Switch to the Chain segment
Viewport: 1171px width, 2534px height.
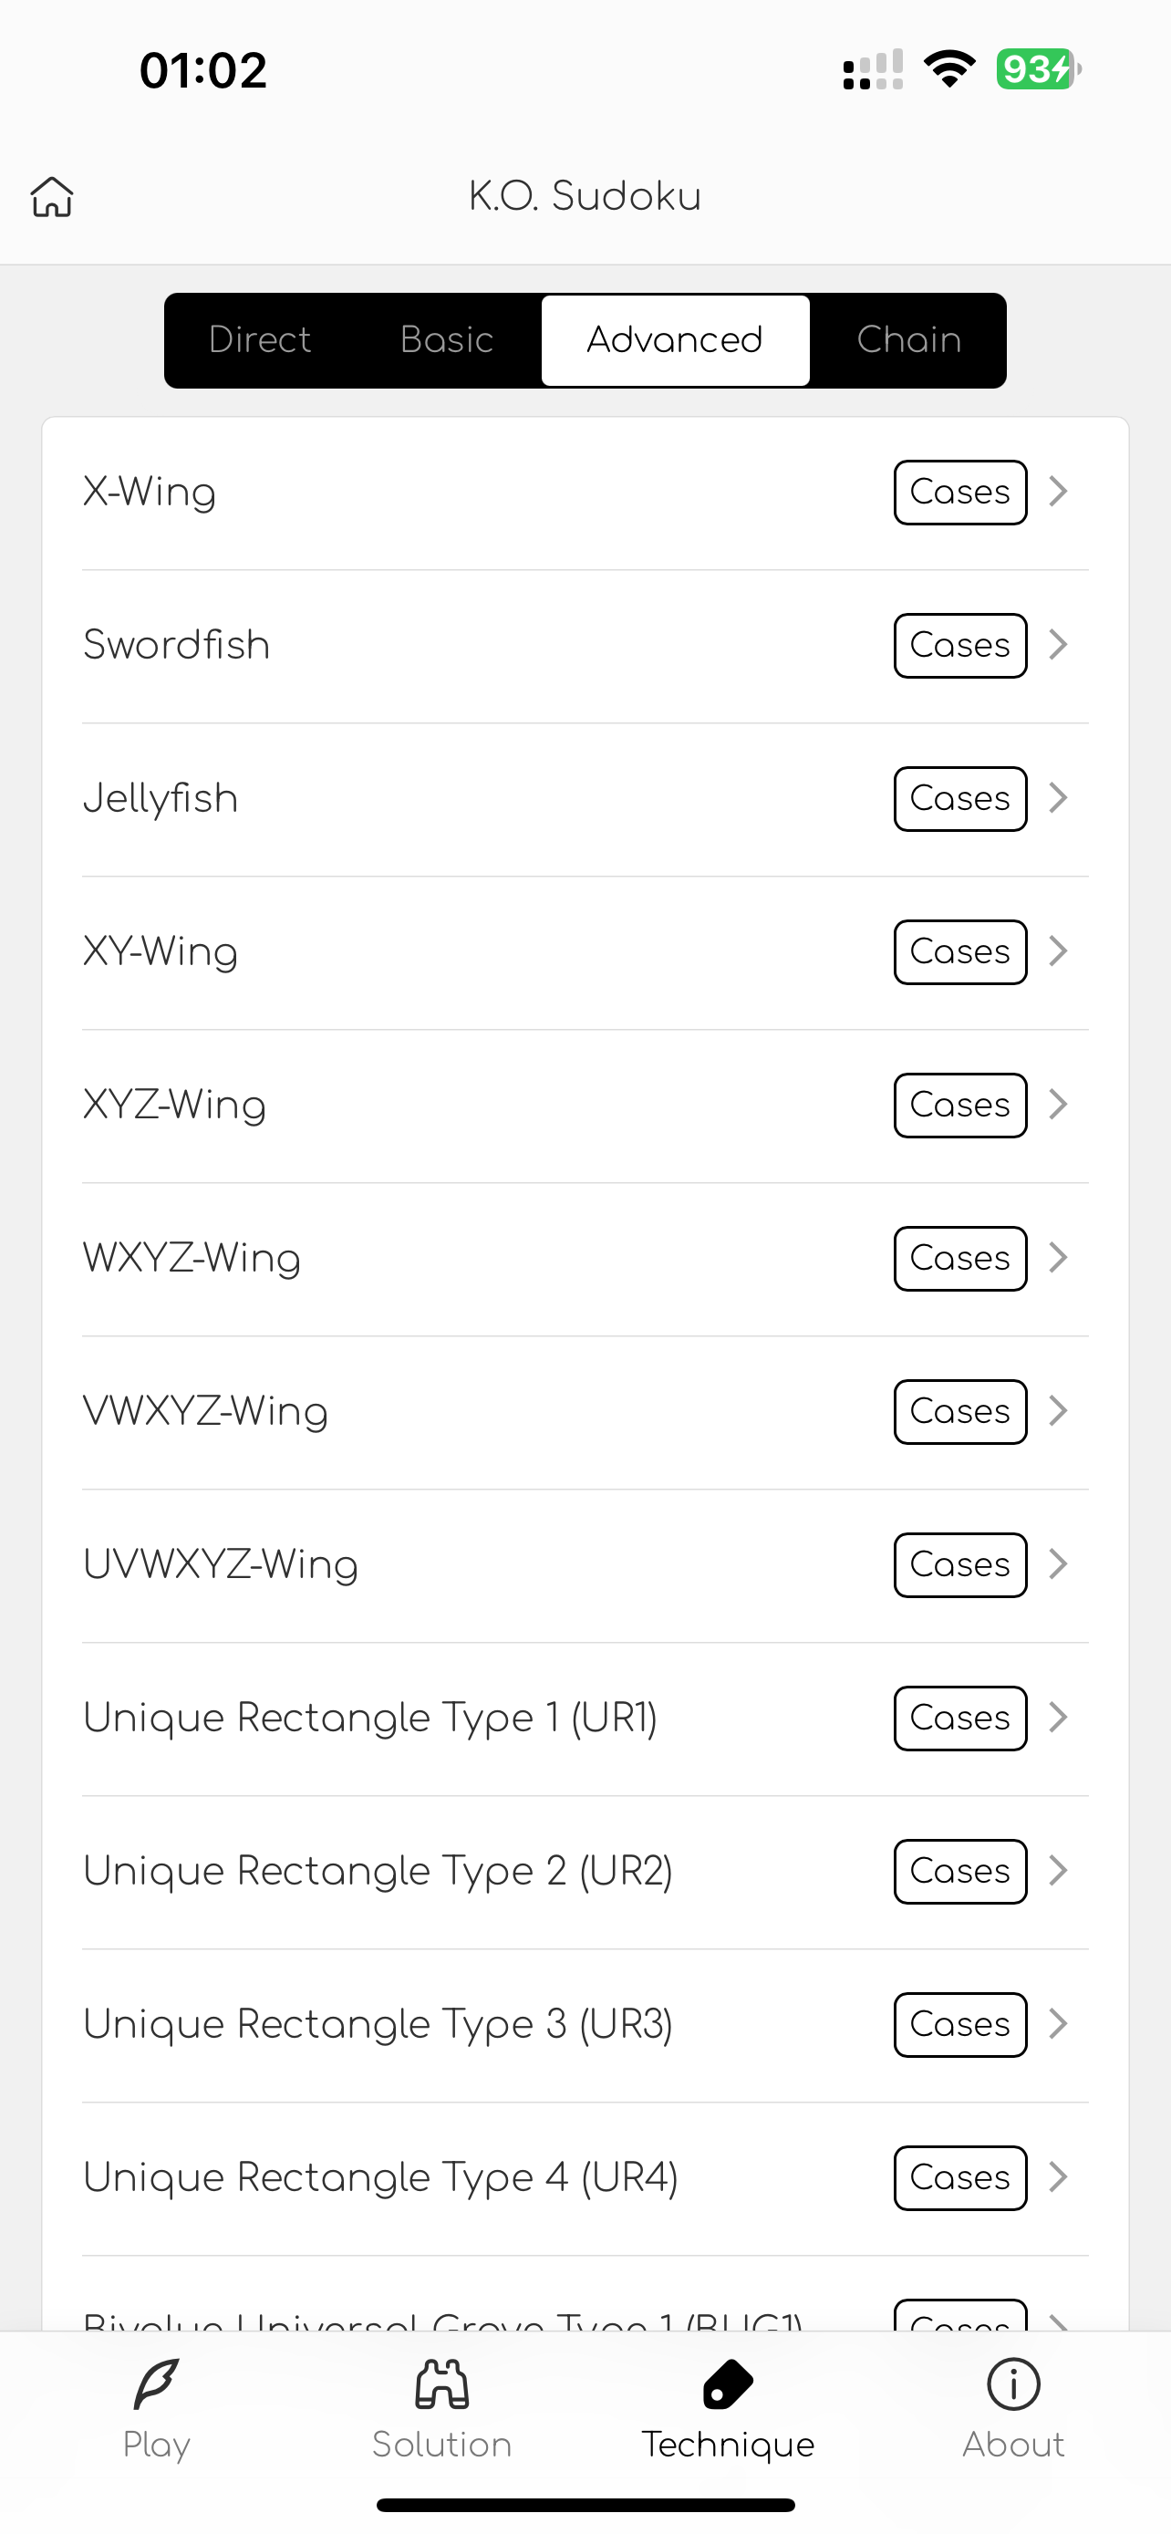908,340
